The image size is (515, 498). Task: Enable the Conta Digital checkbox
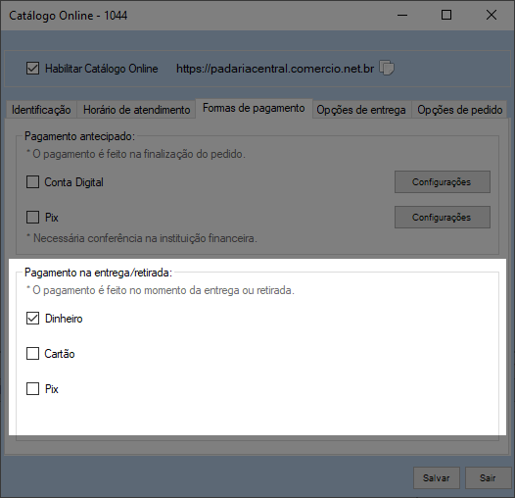pyautogui.click(x=32, y=182)
